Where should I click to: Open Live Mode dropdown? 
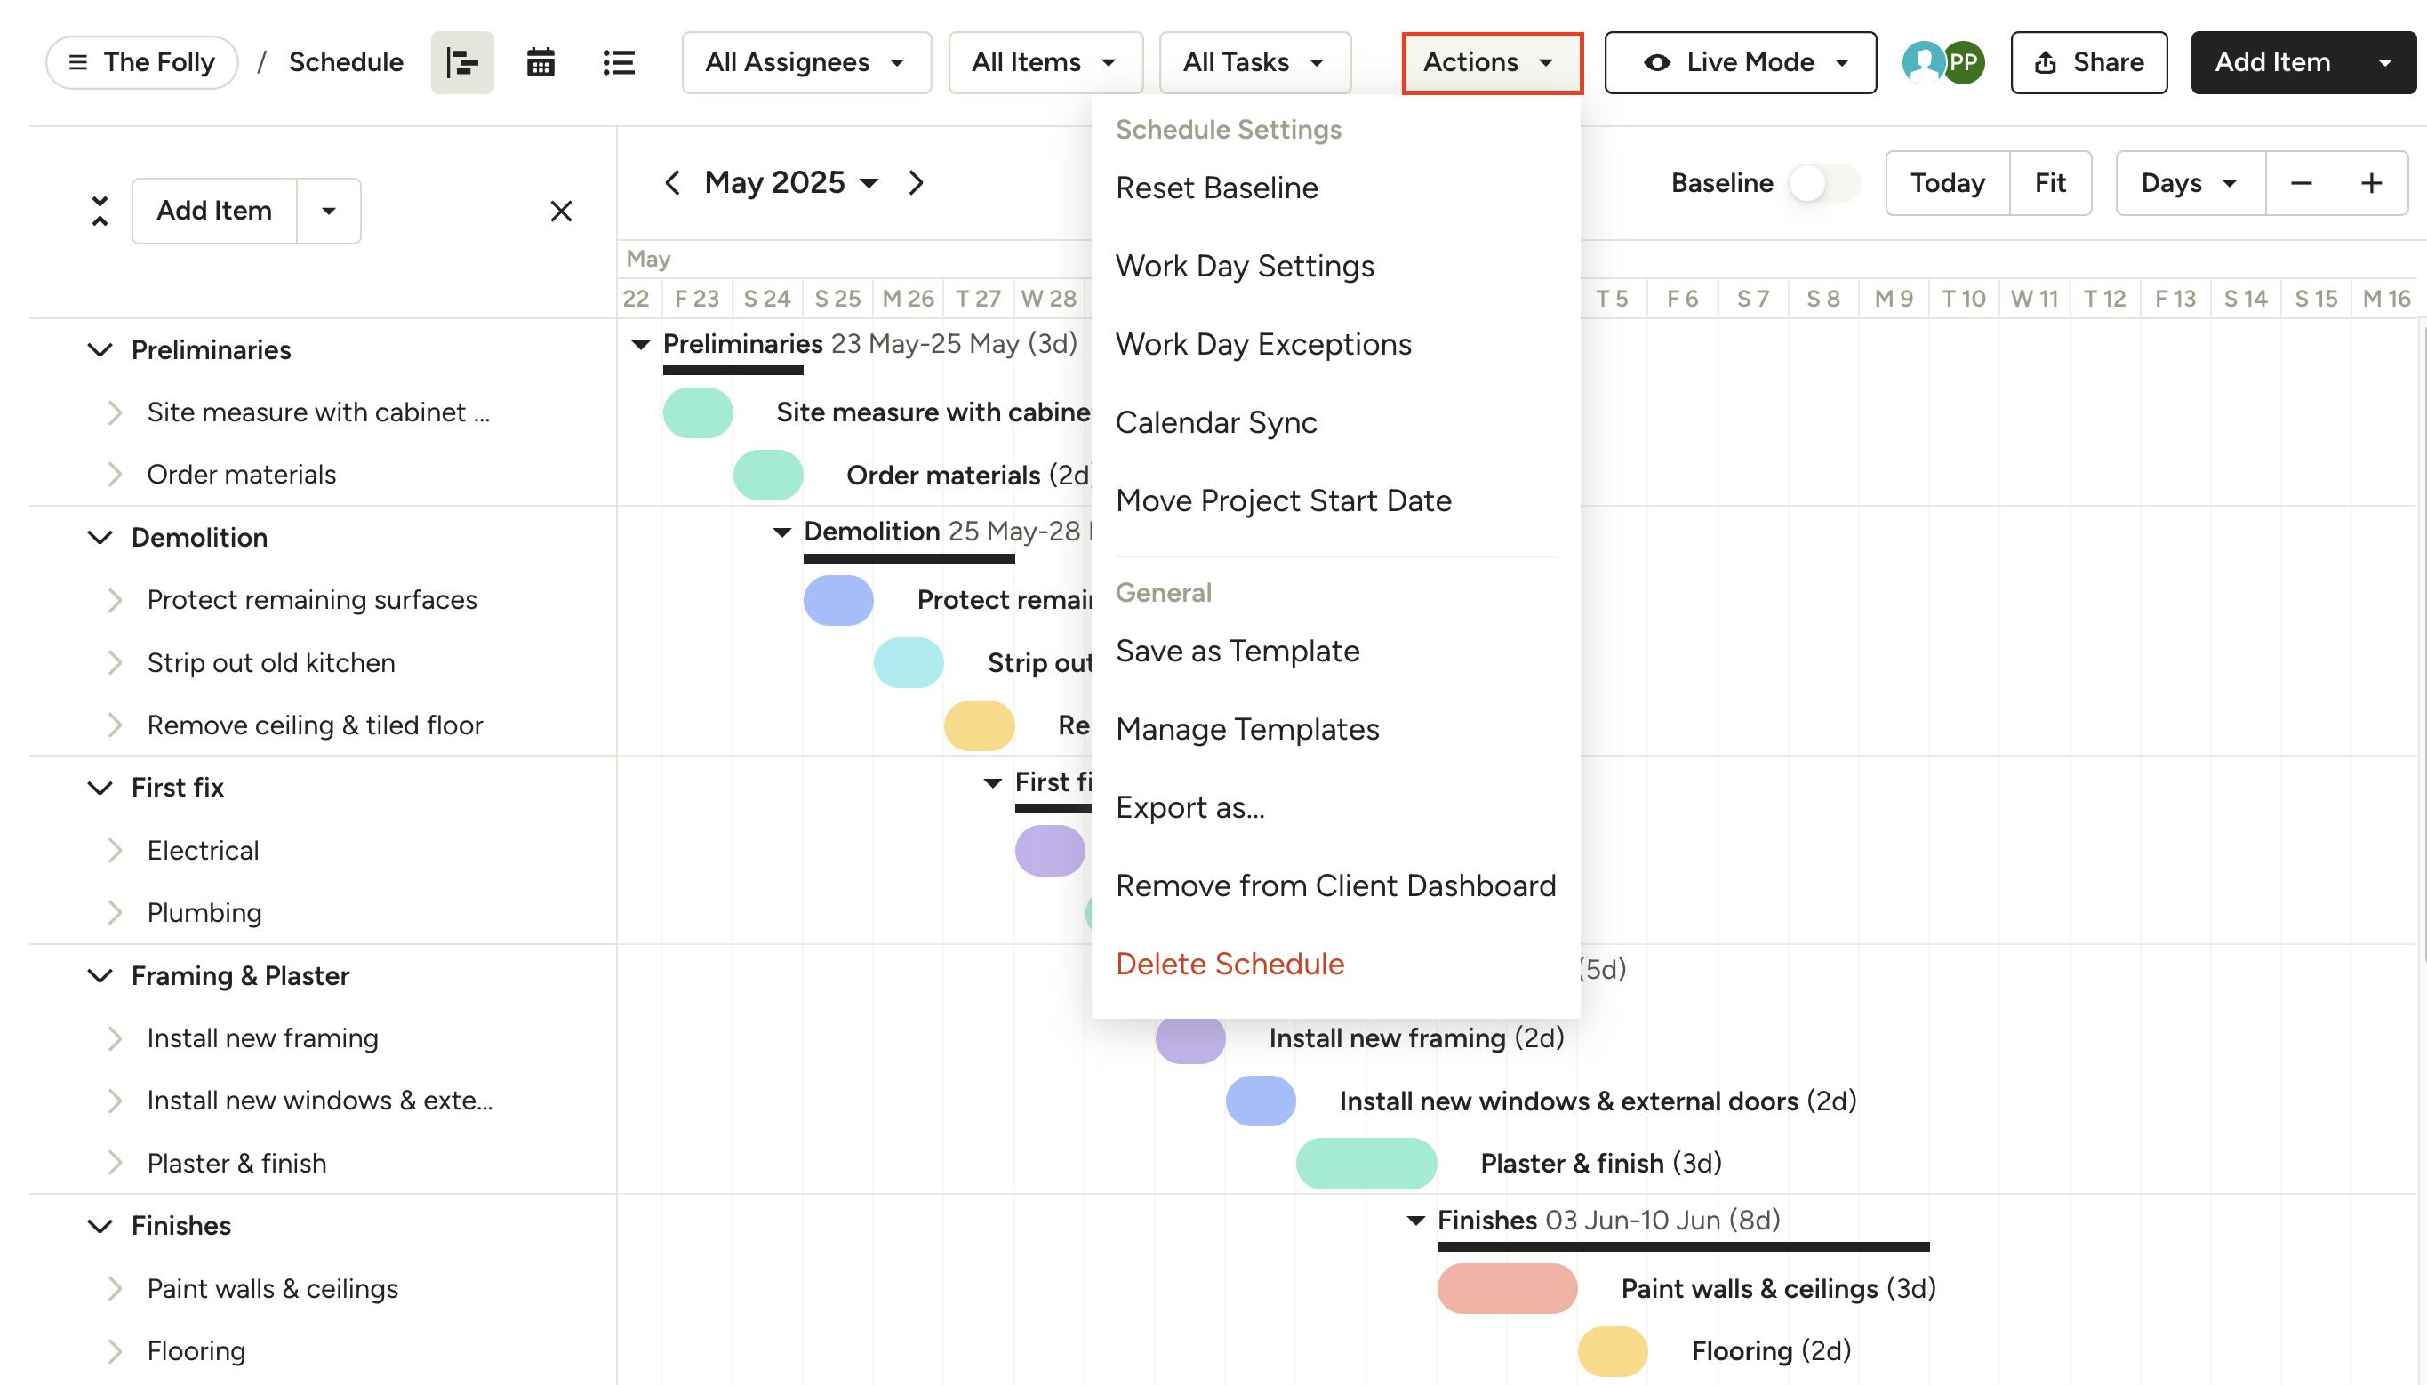1741,63
